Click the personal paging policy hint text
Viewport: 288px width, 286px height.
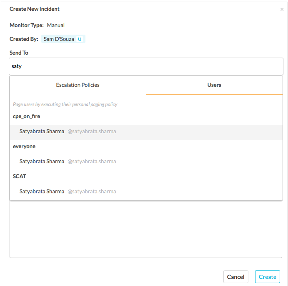click(65, 104)
